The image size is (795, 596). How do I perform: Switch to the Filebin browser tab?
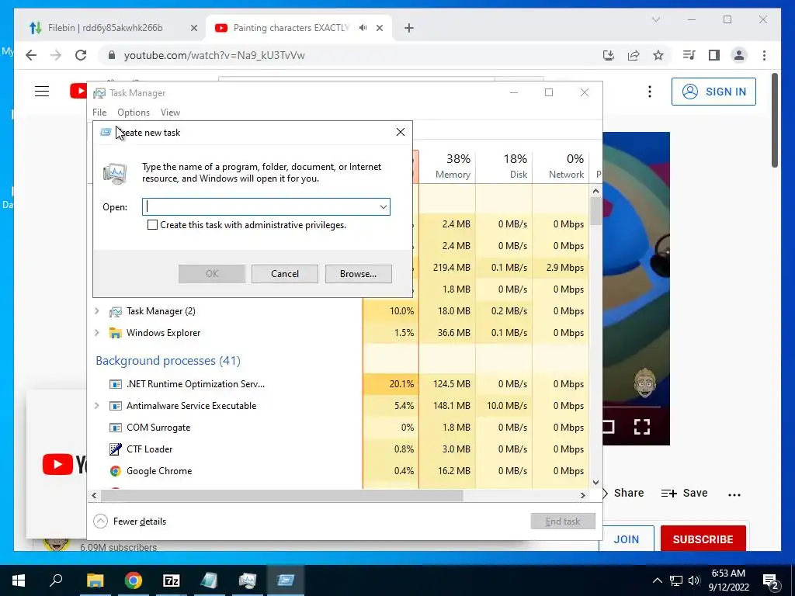tap(105, 28)
